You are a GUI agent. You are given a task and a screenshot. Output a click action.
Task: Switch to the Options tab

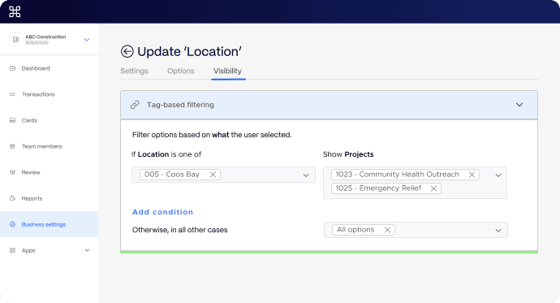click(181, 71)
